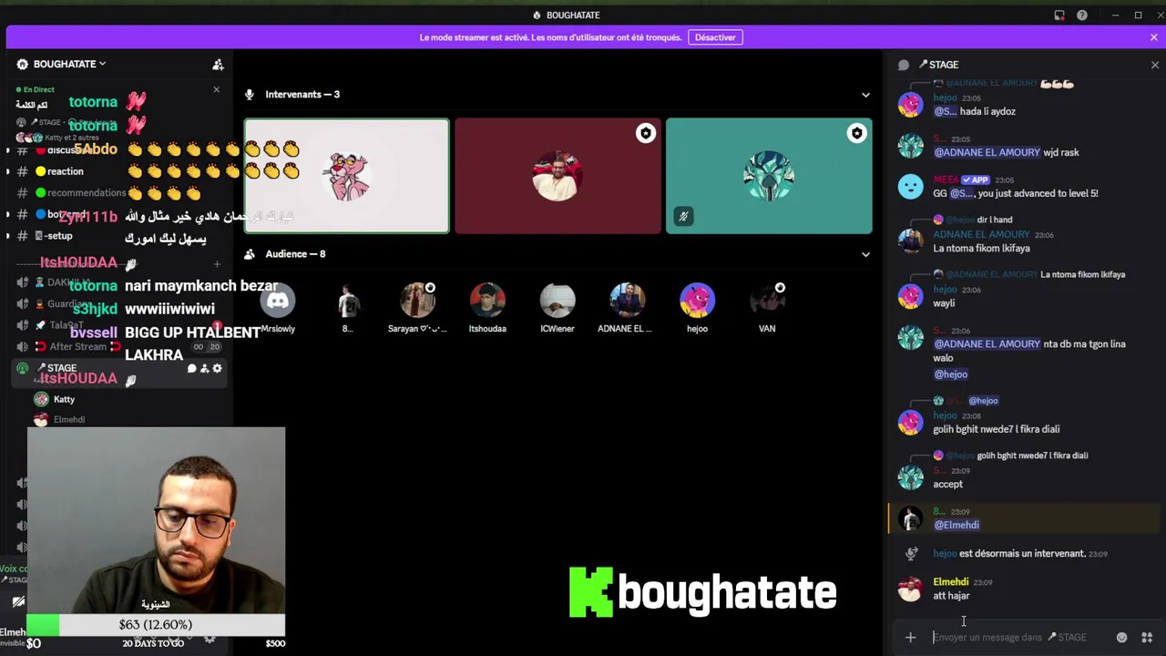This screenshot has width=1166, height=656.
Task: Click Elmehdi avatar beside att hajar message
Action: coord(910,589)
